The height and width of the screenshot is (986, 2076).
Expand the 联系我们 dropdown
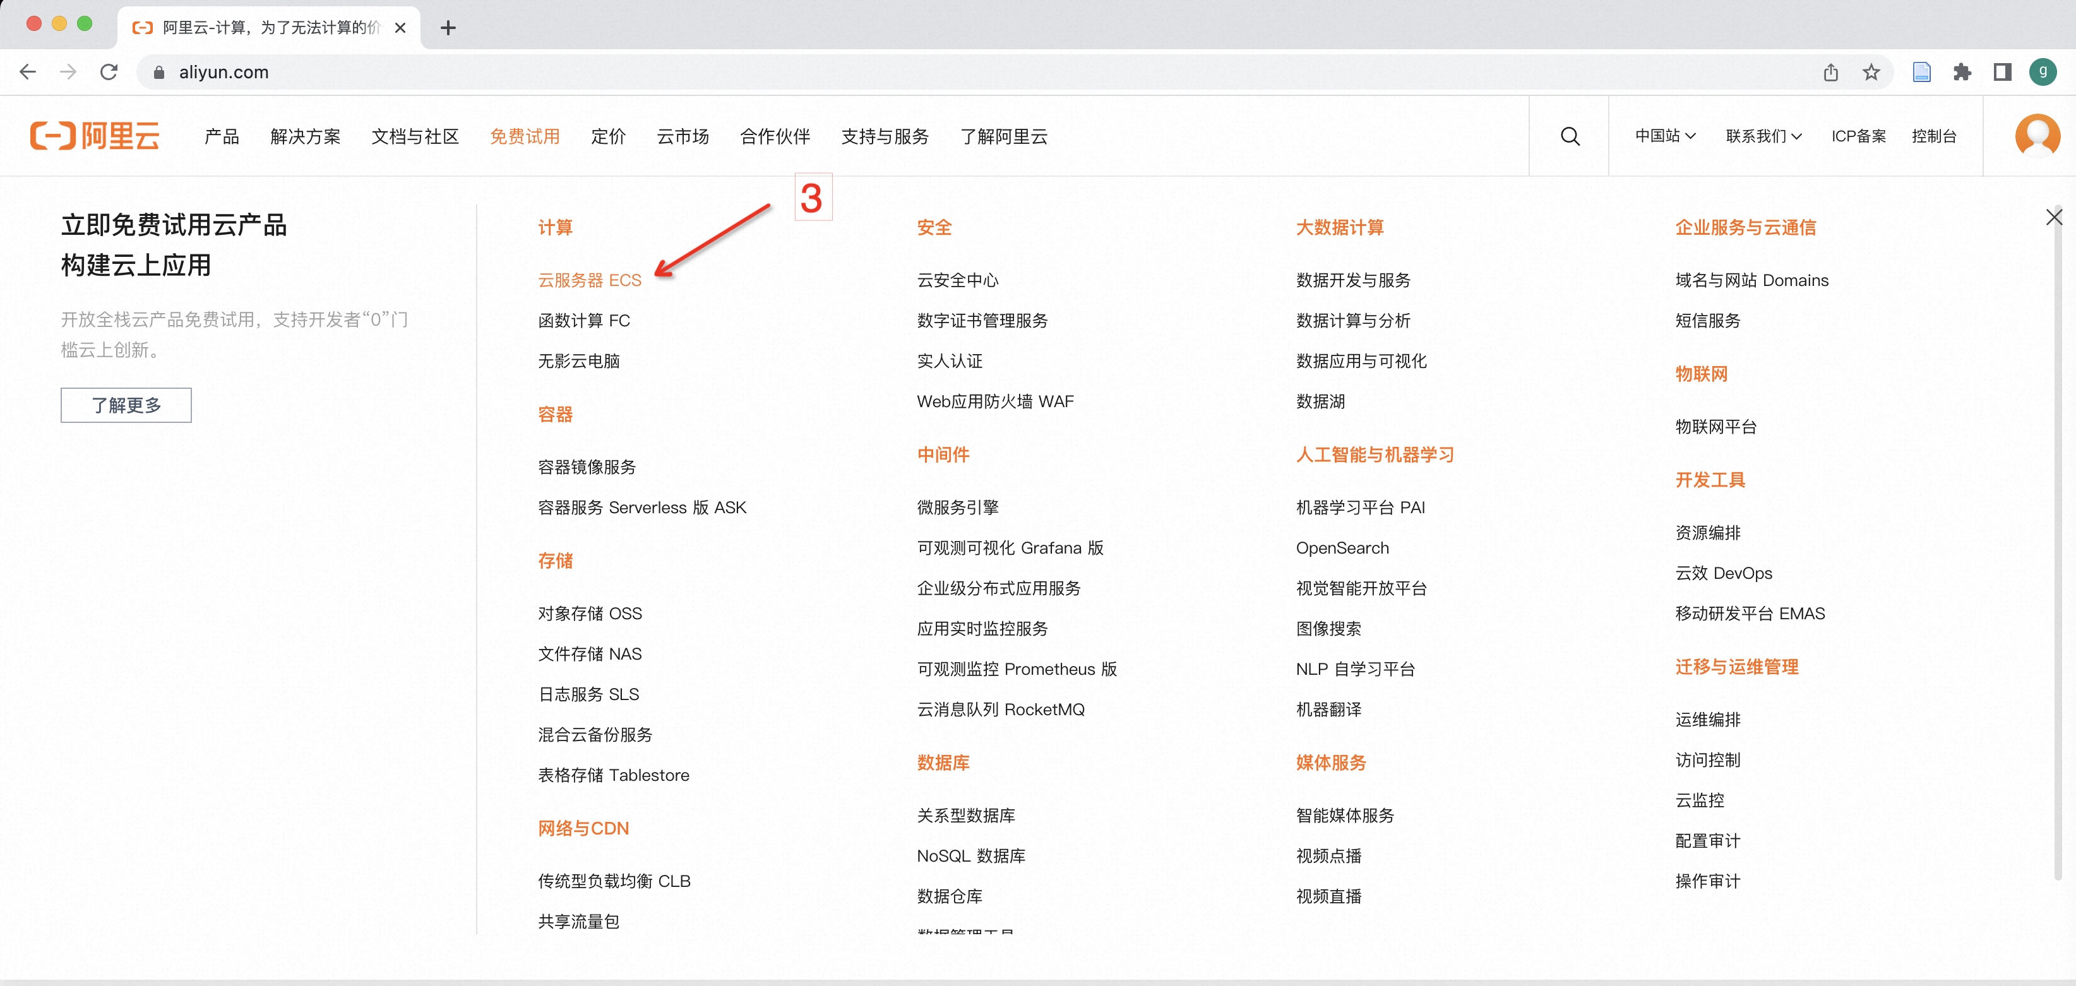tap(1762, 136)
